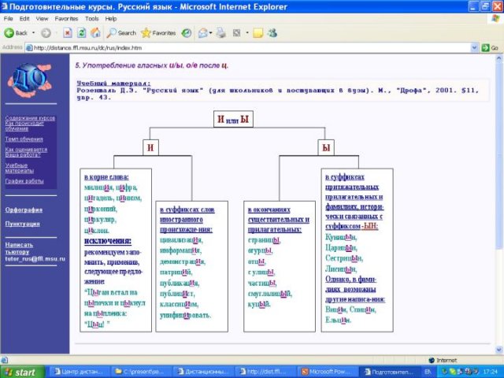Open the Учебные материалы link
Screen dimensions: 504x378
pos(19,168)
